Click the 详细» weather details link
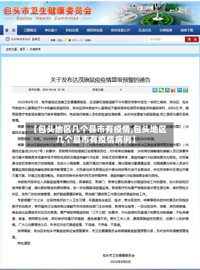Image resolution: width=200 pixels, height=270 pixels. coord(88,40)
